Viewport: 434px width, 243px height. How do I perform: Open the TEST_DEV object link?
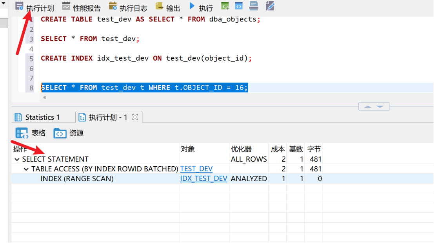click(x=196, y=169)
